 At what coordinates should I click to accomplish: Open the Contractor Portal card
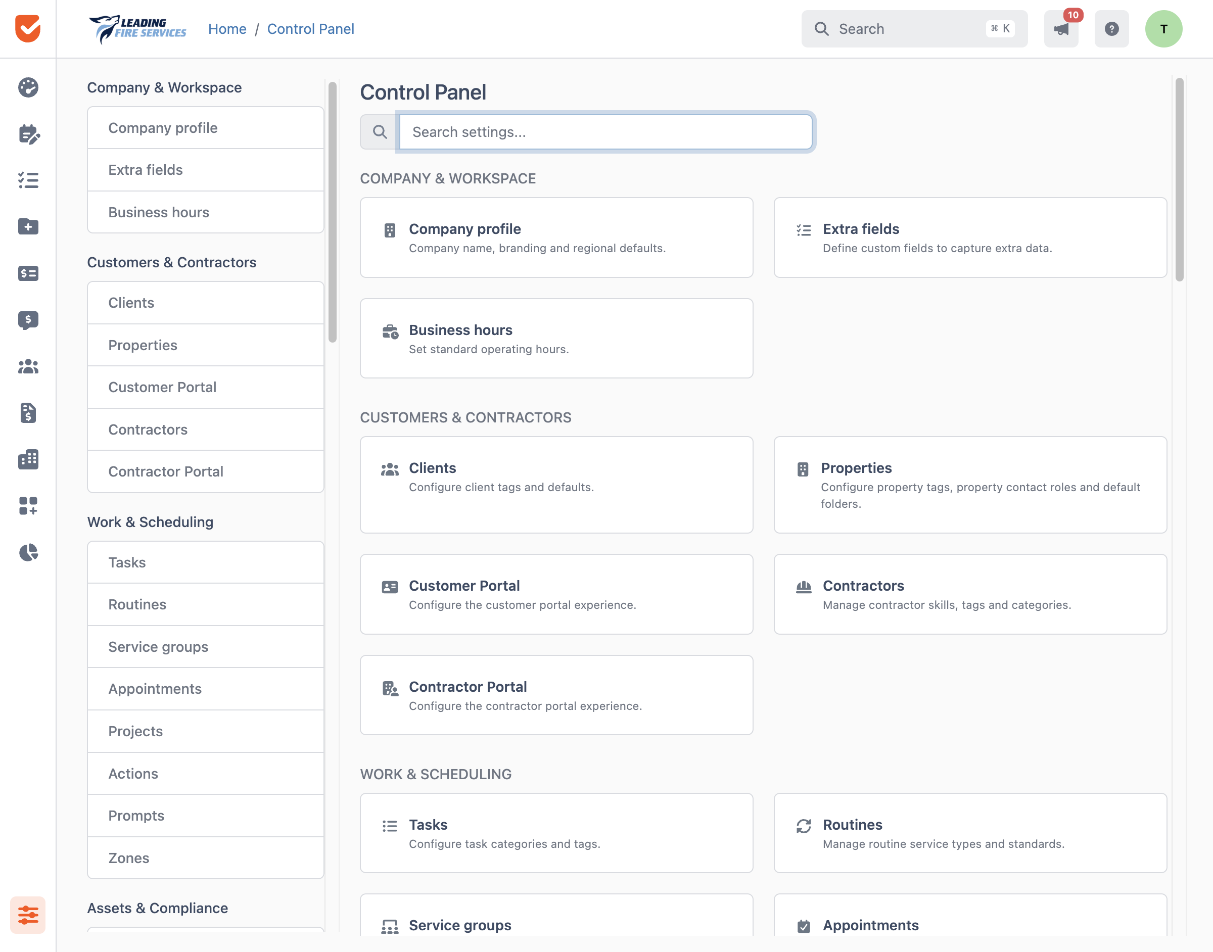[556, 695]
